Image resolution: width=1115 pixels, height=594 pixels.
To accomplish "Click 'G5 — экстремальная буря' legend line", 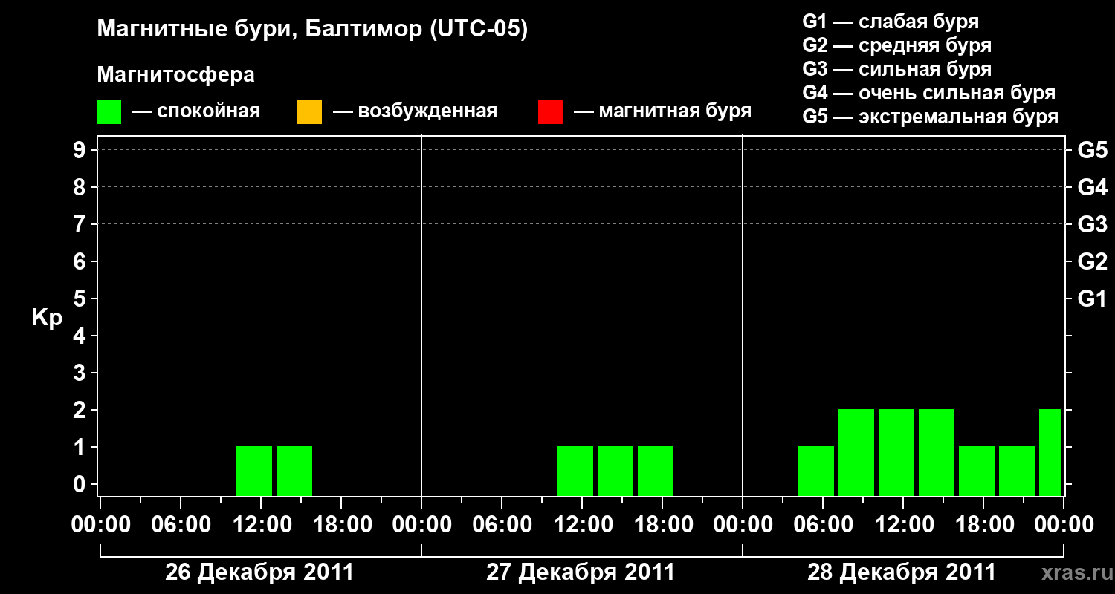I will 930,117.
